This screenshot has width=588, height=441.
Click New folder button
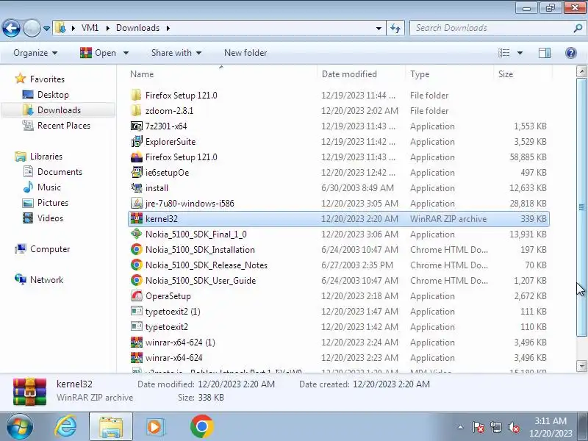(245, 53)
